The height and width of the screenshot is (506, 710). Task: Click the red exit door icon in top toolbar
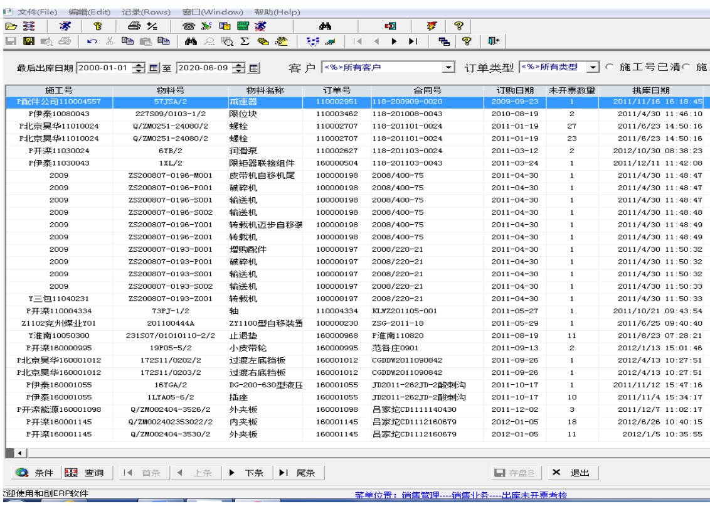point(390,26)
